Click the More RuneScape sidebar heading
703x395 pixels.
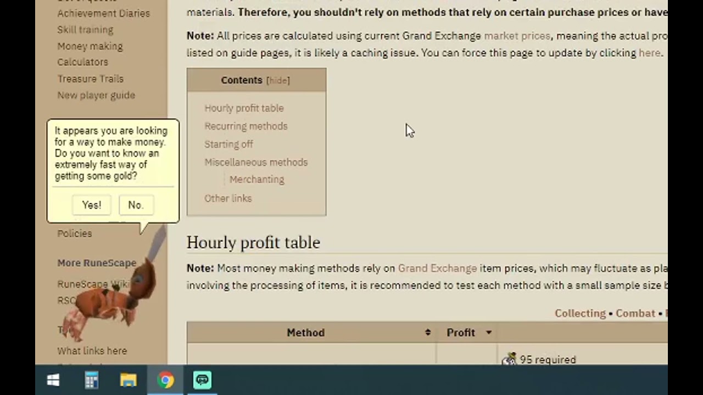point(97,263)
